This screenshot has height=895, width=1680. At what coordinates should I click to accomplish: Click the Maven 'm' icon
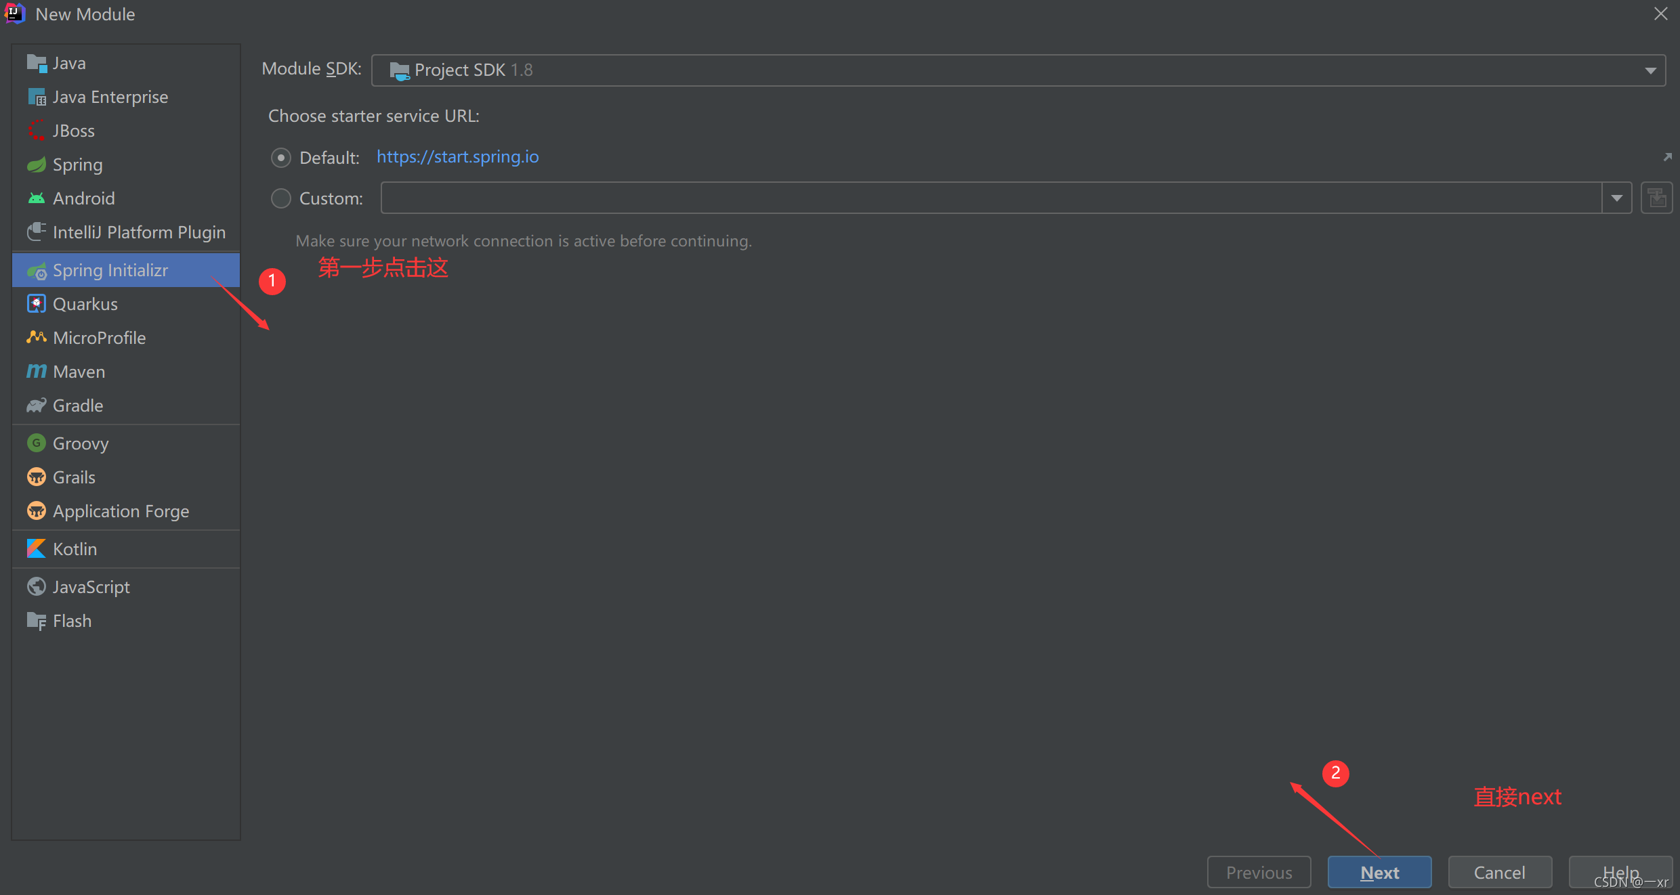coord(36,372)
